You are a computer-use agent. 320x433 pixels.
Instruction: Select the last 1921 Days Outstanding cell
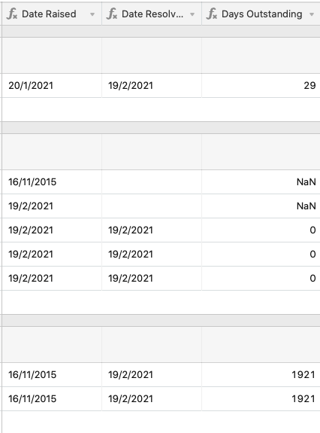(261, 398)
